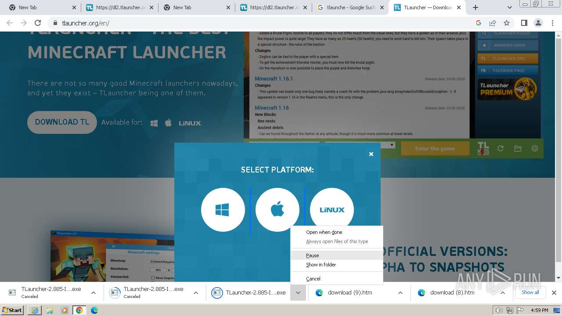562x316 pixels.
Task: Go back with browser back arrow
Action: pos(10,23)
